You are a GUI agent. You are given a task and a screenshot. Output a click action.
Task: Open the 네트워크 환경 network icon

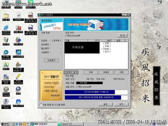(6, 79)
